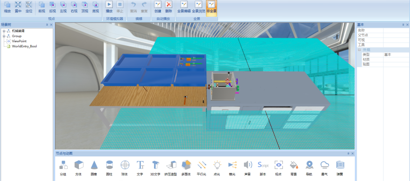
Task: Add a 方体 cube node
Action: (79, 168)
